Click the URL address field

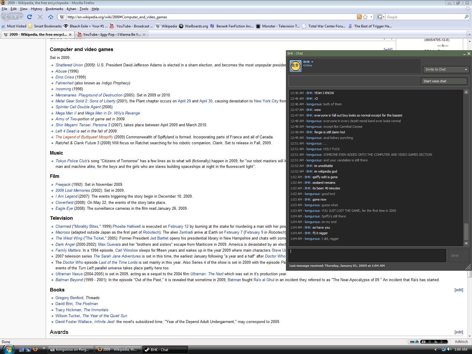point(210,17)
